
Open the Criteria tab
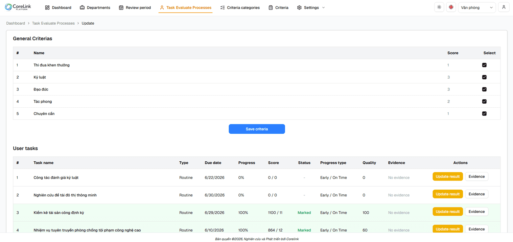pos(278,7)
